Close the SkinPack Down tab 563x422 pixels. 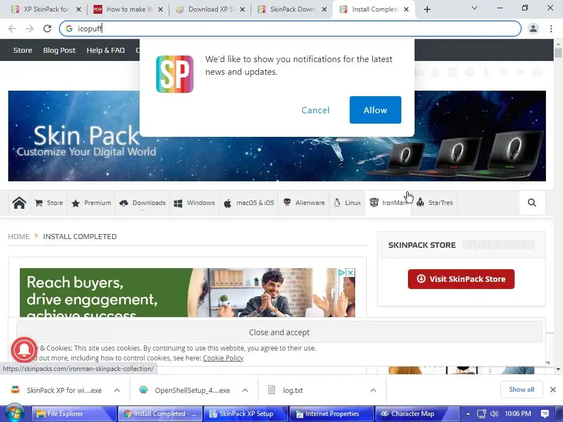click(x=324, y=9)
